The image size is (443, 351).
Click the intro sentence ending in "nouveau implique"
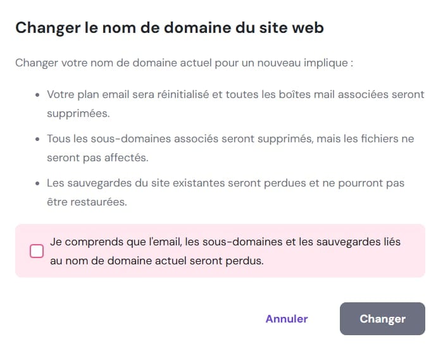pos(184,63)
